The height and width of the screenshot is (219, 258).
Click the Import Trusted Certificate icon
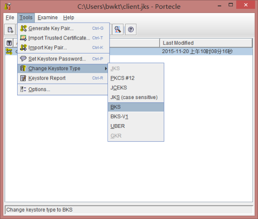click(x=23, y=38)
